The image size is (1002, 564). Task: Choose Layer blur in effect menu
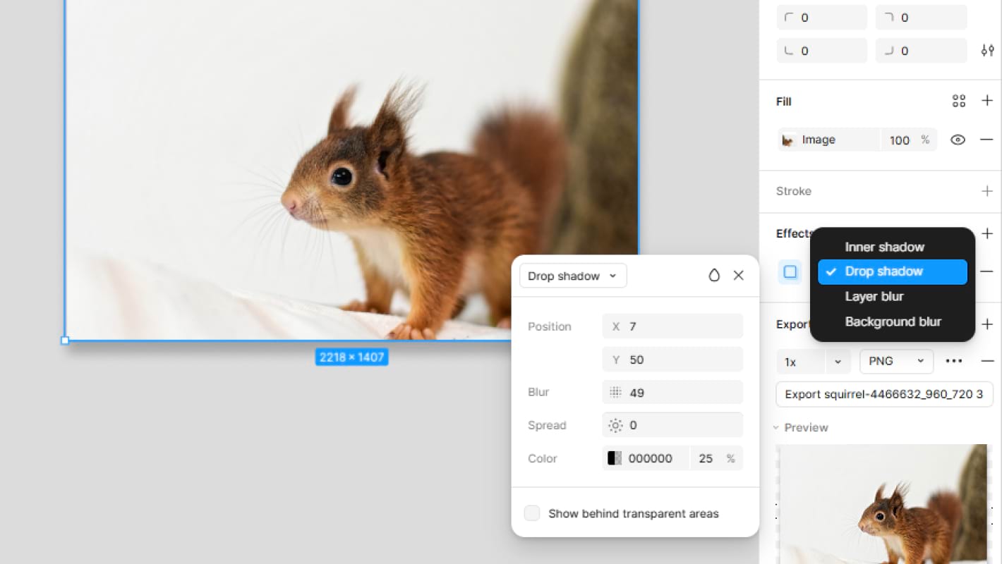pyautogui.click(x=874, y=296)
